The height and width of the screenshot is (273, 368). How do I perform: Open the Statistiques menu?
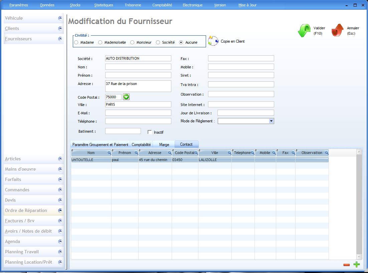coord(104,5)
